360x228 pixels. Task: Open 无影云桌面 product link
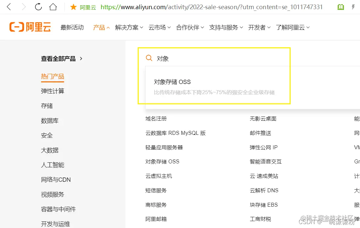tap(263, 118)
